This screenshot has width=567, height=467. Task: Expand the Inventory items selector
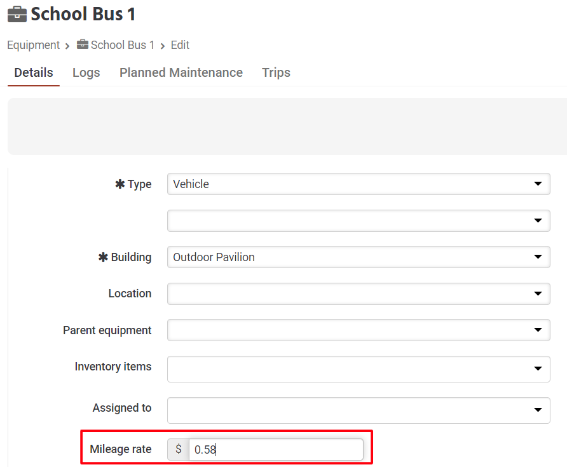pyautogui.click(x=359, y=369)
